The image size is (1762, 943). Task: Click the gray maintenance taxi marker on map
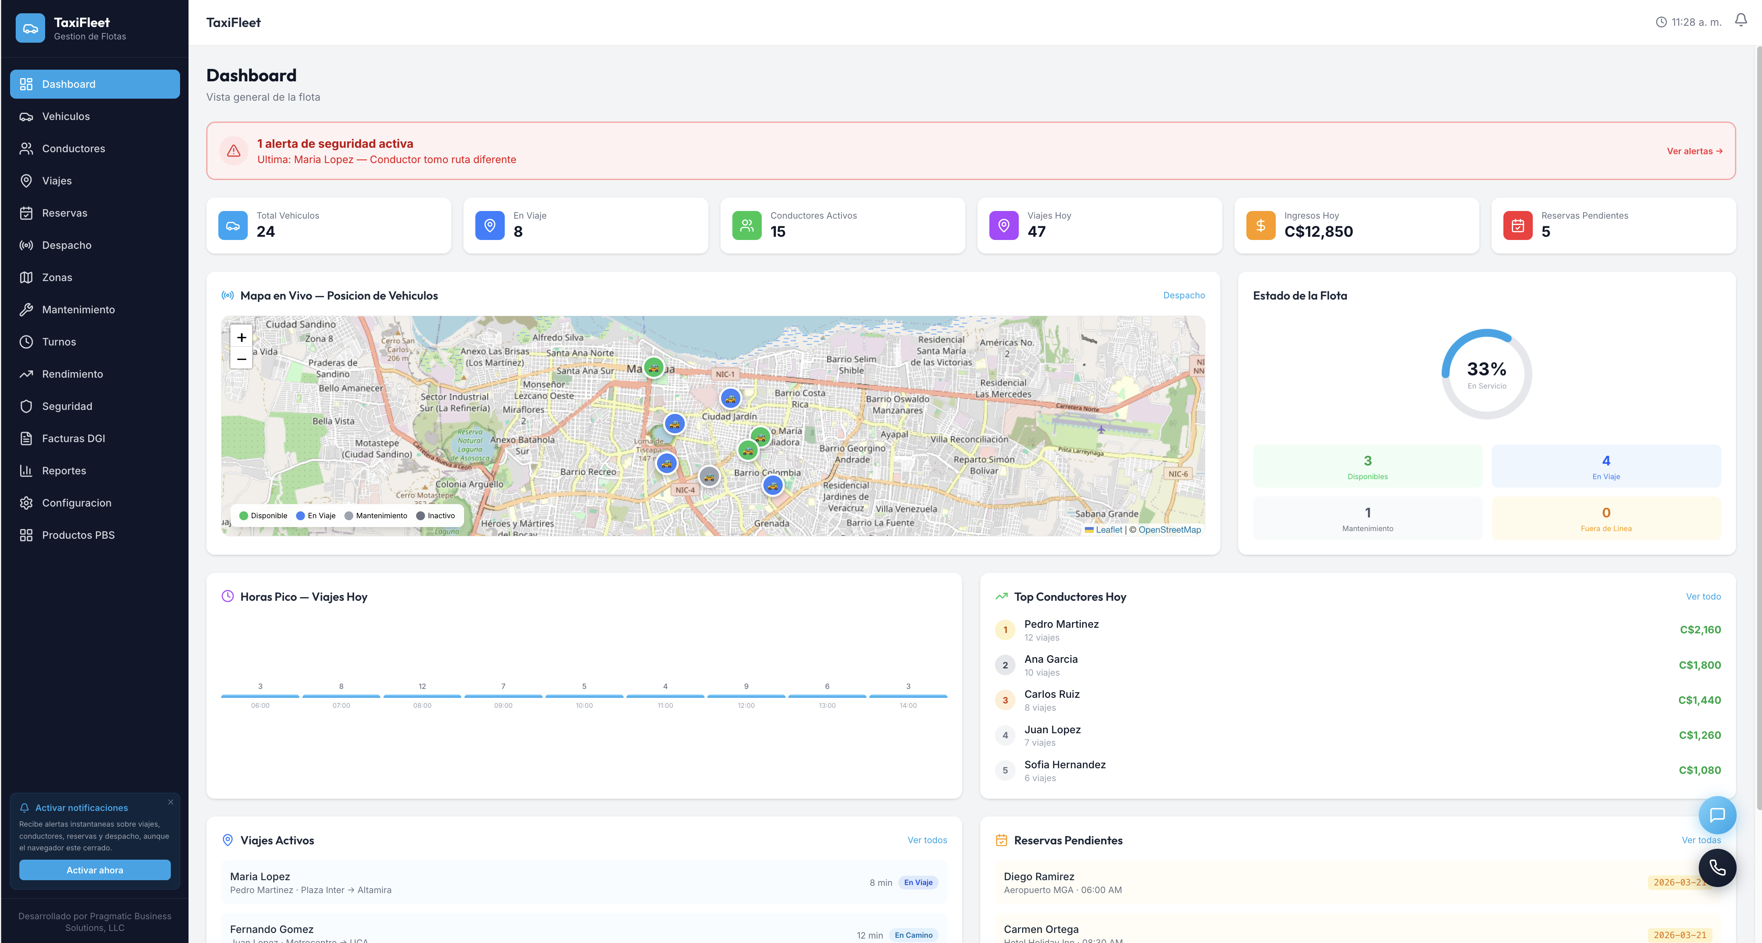tap(709, 477)
